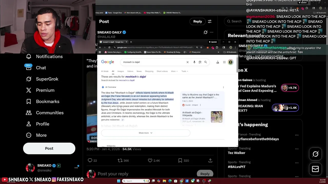Open More menu in X sidebar
Viewport: 328px width, 184px height.
point(36,135)
